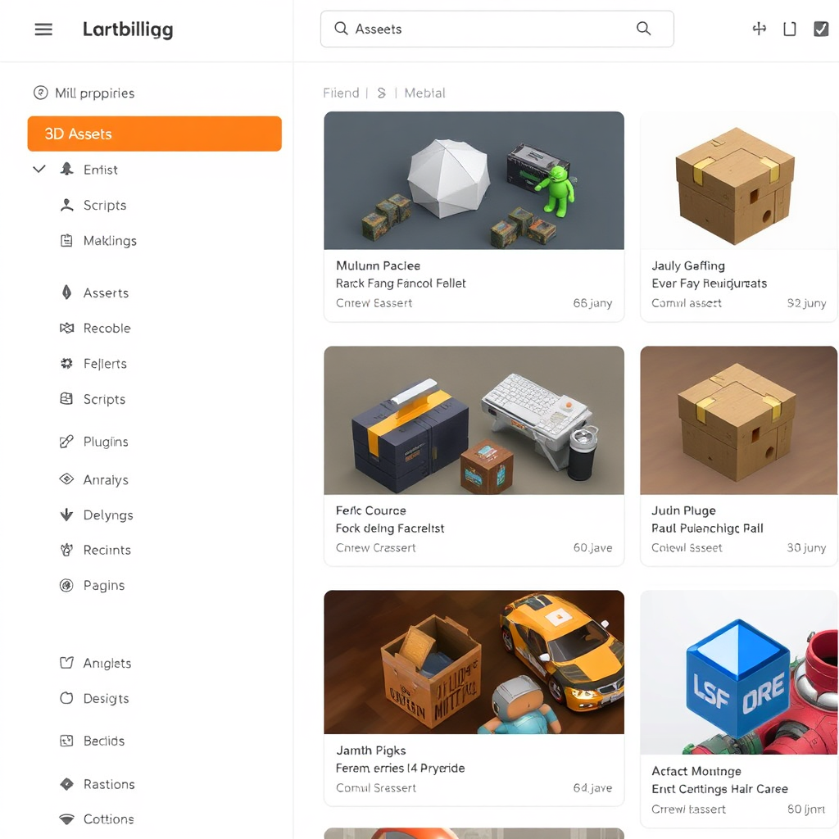Click the Makiings document icon
Viewport: 839px width, 839px height.
(x=67, y=241)
